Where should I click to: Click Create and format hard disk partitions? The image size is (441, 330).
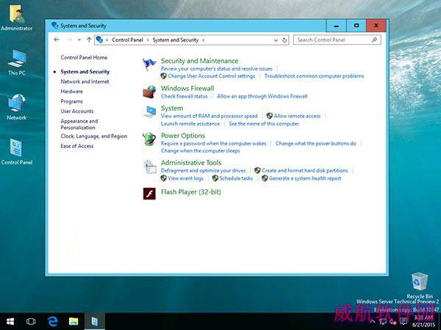coord(304,171)
